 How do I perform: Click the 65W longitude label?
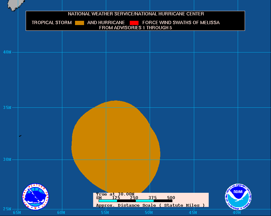pyautogui.click(x=17, y=213)
